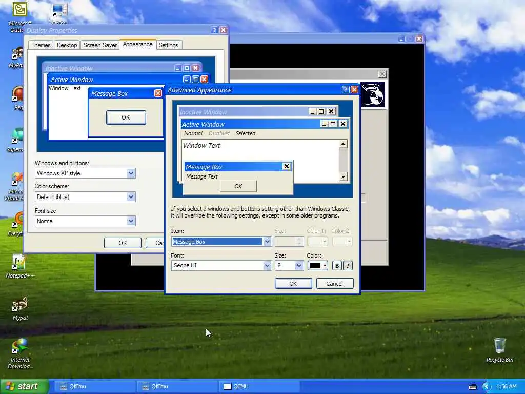This screenshot has width=525, height=394.
Task: Confirm Advanced Appearance with OK
Action: (293, 283)
